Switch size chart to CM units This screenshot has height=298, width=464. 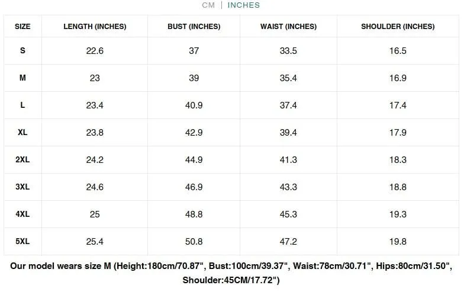208,5
